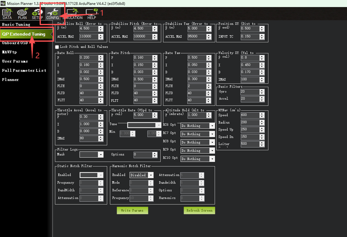Click the WPNav Radius field
This screenshot has height=237, width=347.
[x=250, y=122]
